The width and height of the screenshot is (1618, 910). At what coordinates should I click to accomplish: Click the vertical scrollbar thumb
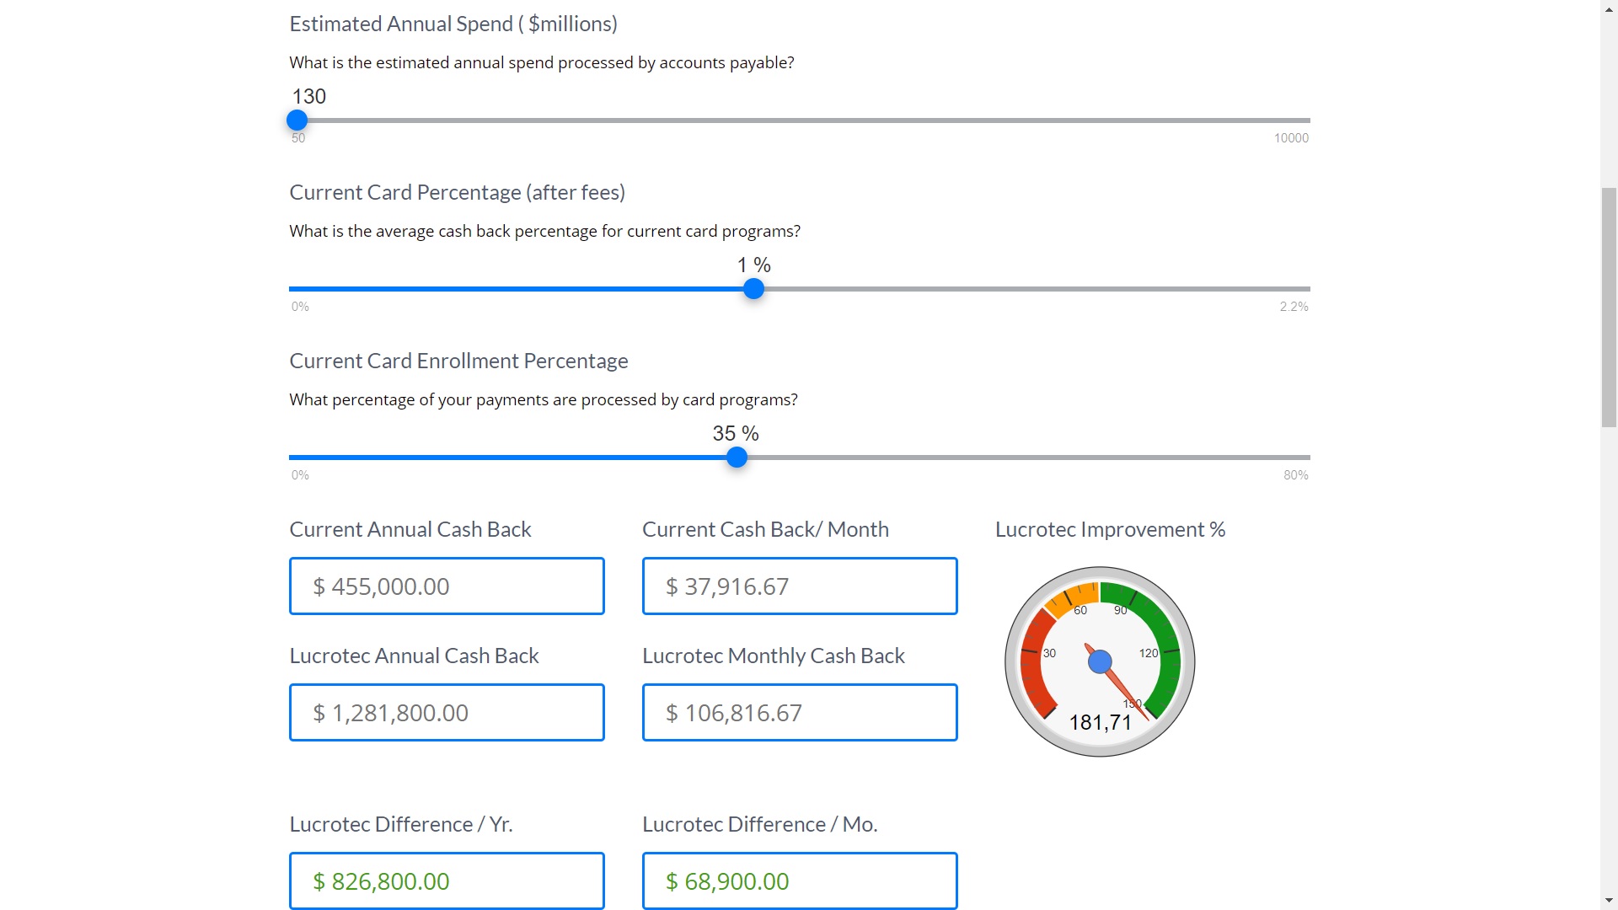pos(1609,308)
